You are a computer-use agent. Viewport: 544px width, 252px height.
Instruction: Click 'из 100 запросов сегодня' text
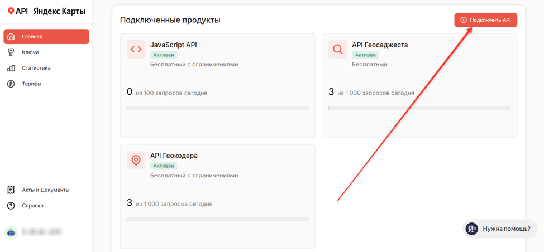click(171, 93)
